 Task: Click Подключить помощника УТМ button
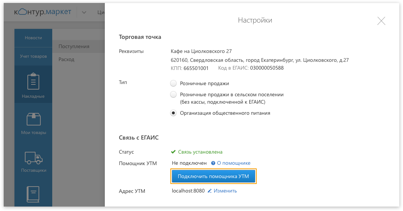pos(213,176)
